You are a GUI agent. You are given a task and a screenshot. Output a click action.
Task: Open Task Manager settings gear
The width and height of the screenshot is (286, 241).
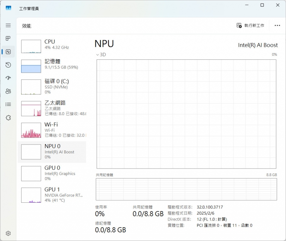[x=8, y=233]
